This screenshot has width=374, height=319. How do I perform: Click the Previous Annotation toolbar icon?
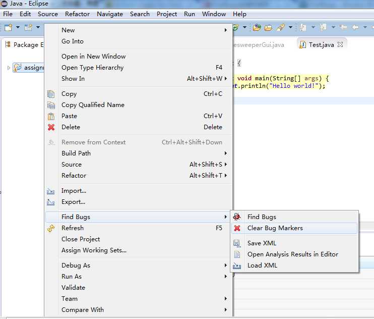coord(323,27)
